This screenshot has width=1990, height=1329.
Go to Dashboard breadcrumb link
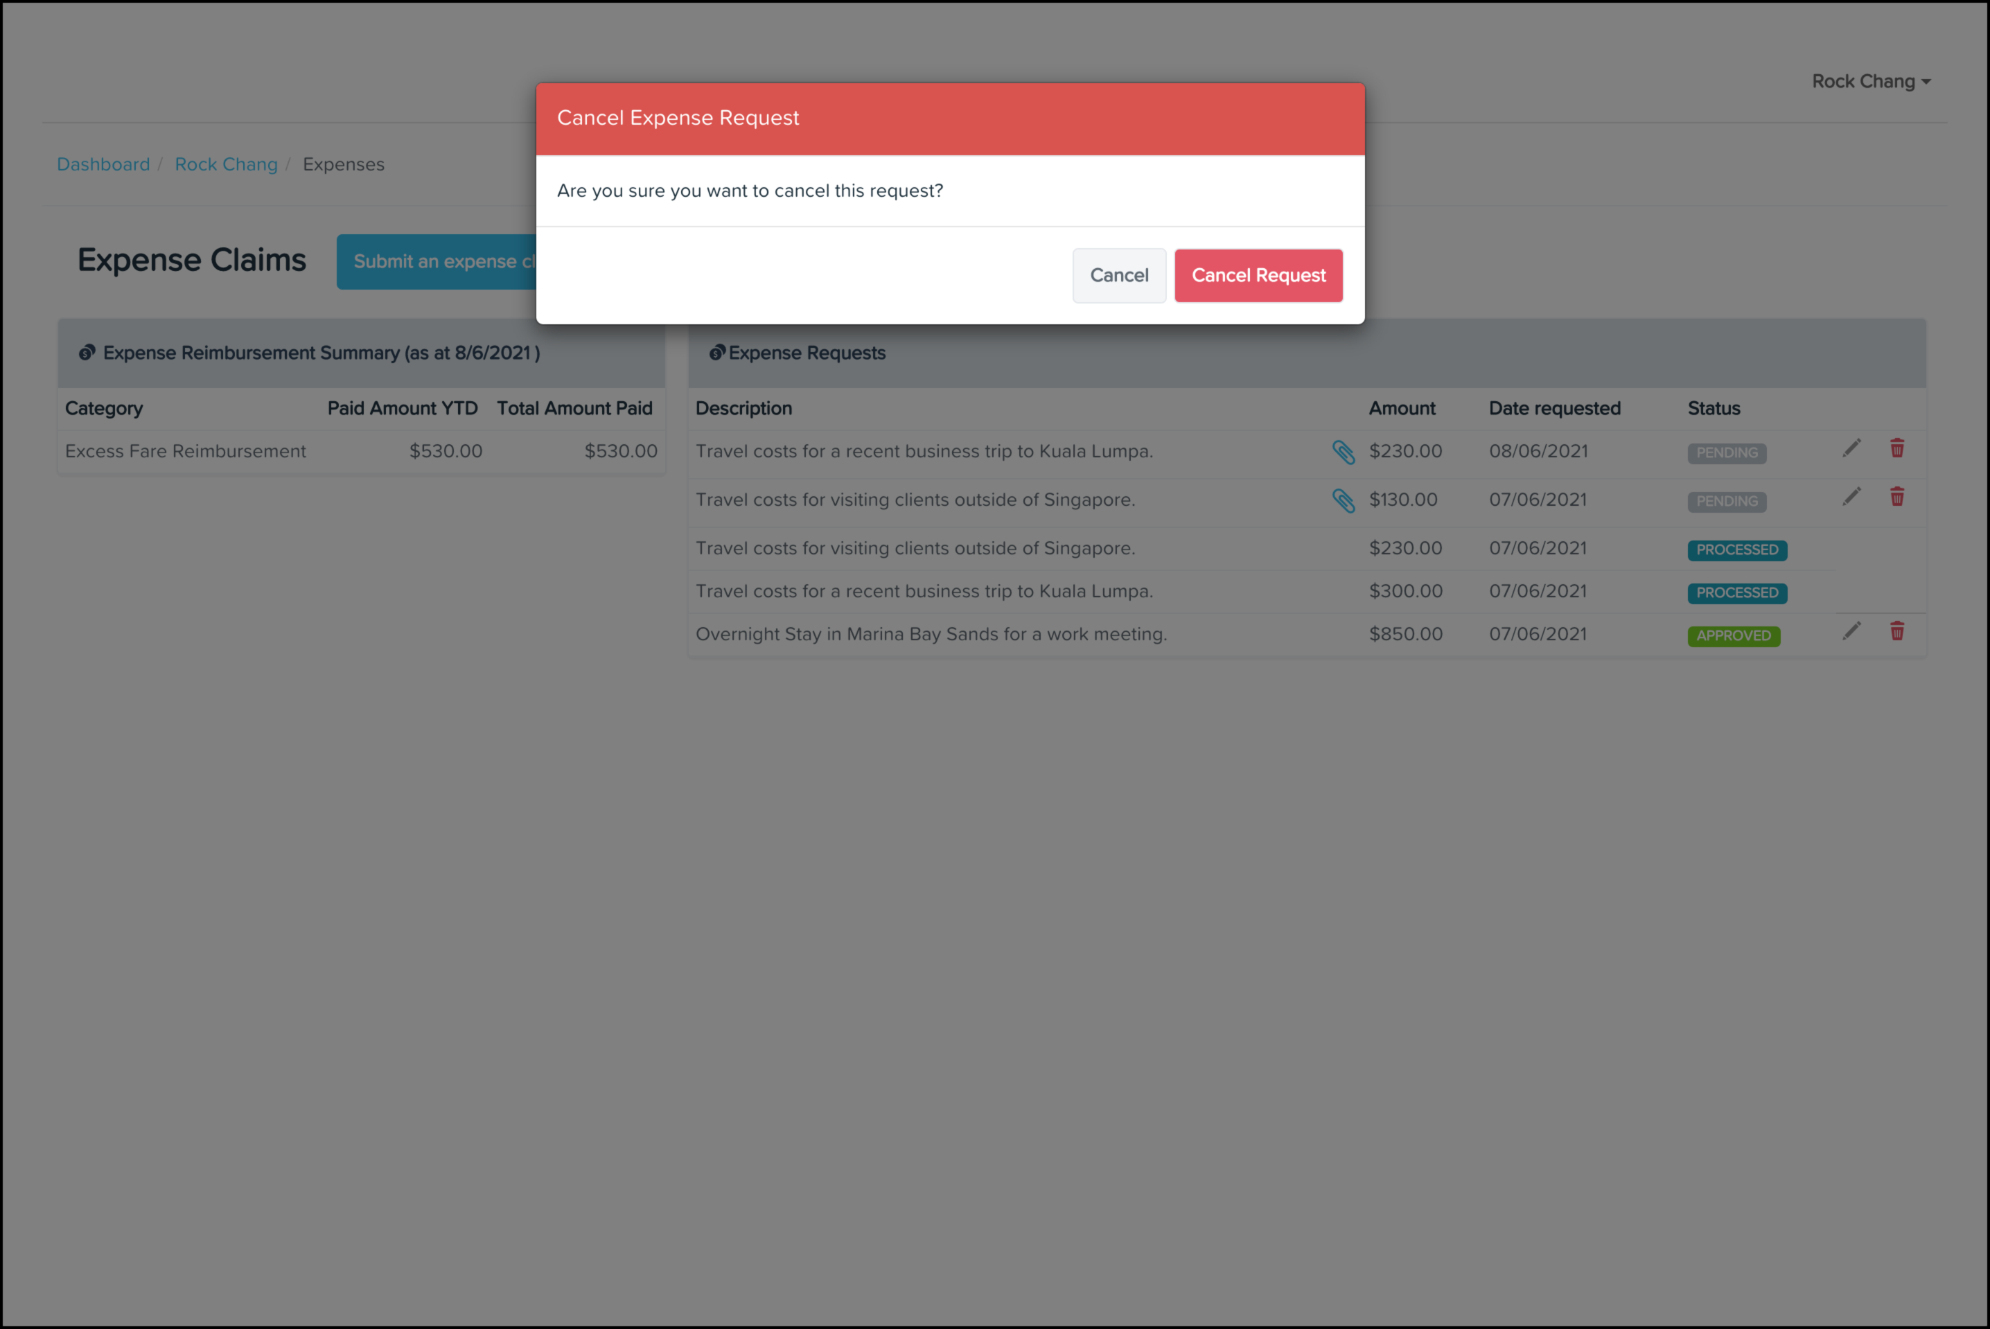103,164
